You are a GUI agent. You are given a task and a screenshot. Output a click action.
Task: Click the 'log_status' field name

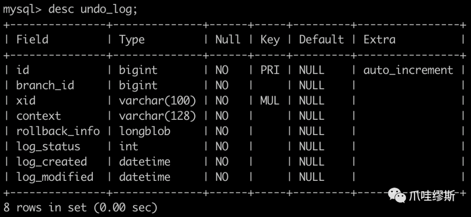(48, 146)
